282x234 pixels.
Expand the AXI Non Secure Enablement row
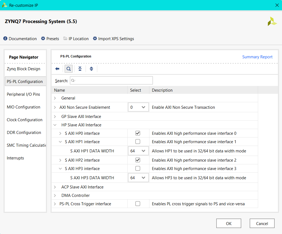click(x=55, y=107)
